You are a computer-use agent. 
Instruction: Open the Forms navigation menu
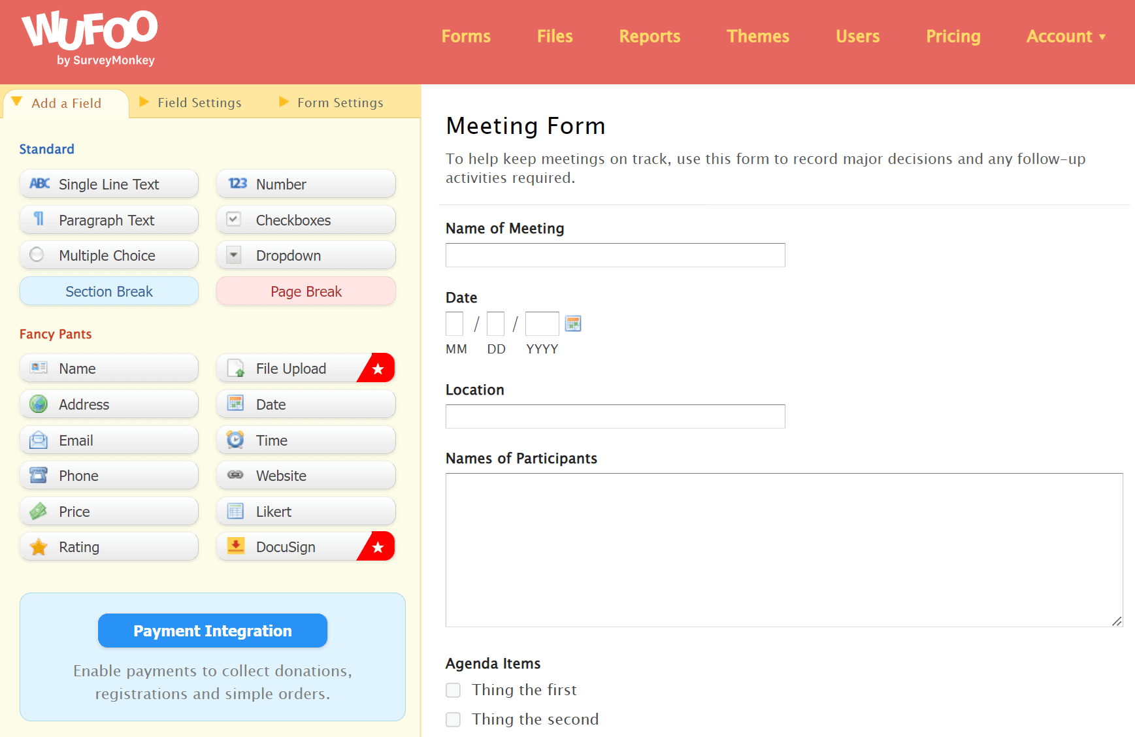point(466,37)
